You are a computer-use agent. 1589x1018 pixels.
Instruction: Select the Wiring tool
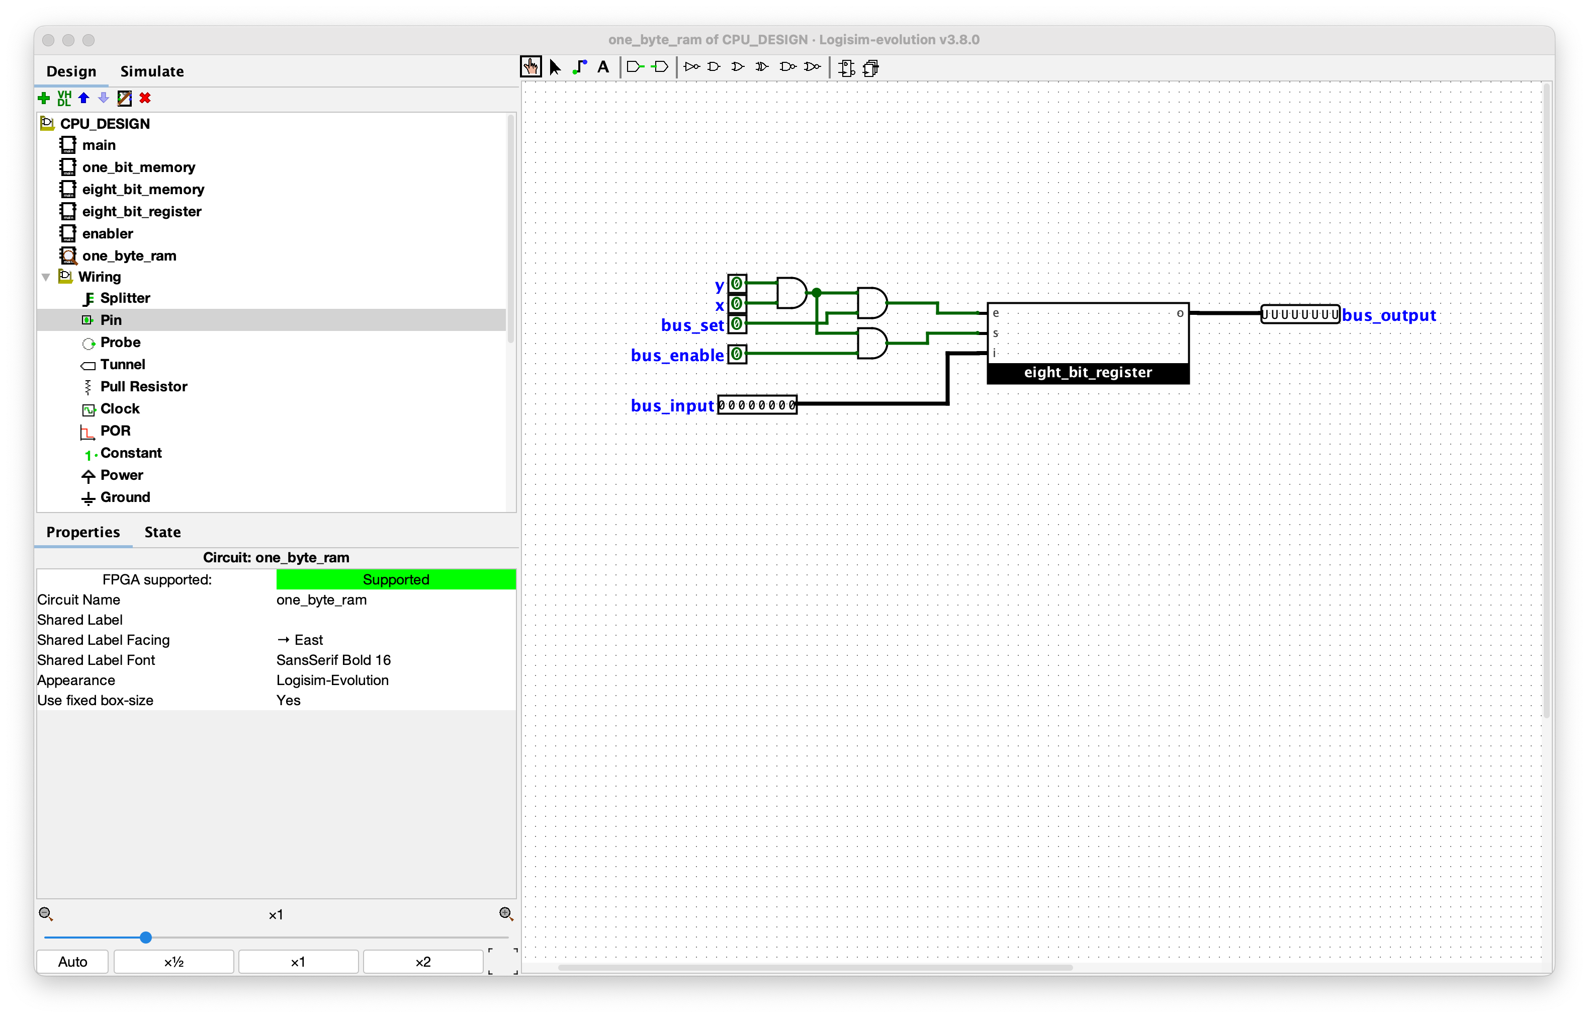coord(579,67)
